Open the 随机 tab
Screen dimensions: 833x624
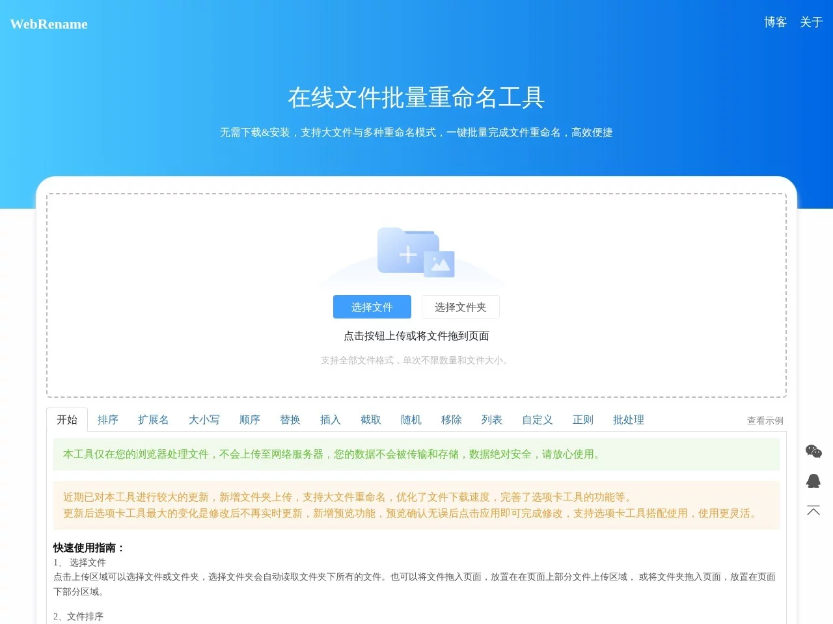coord(411,420)
